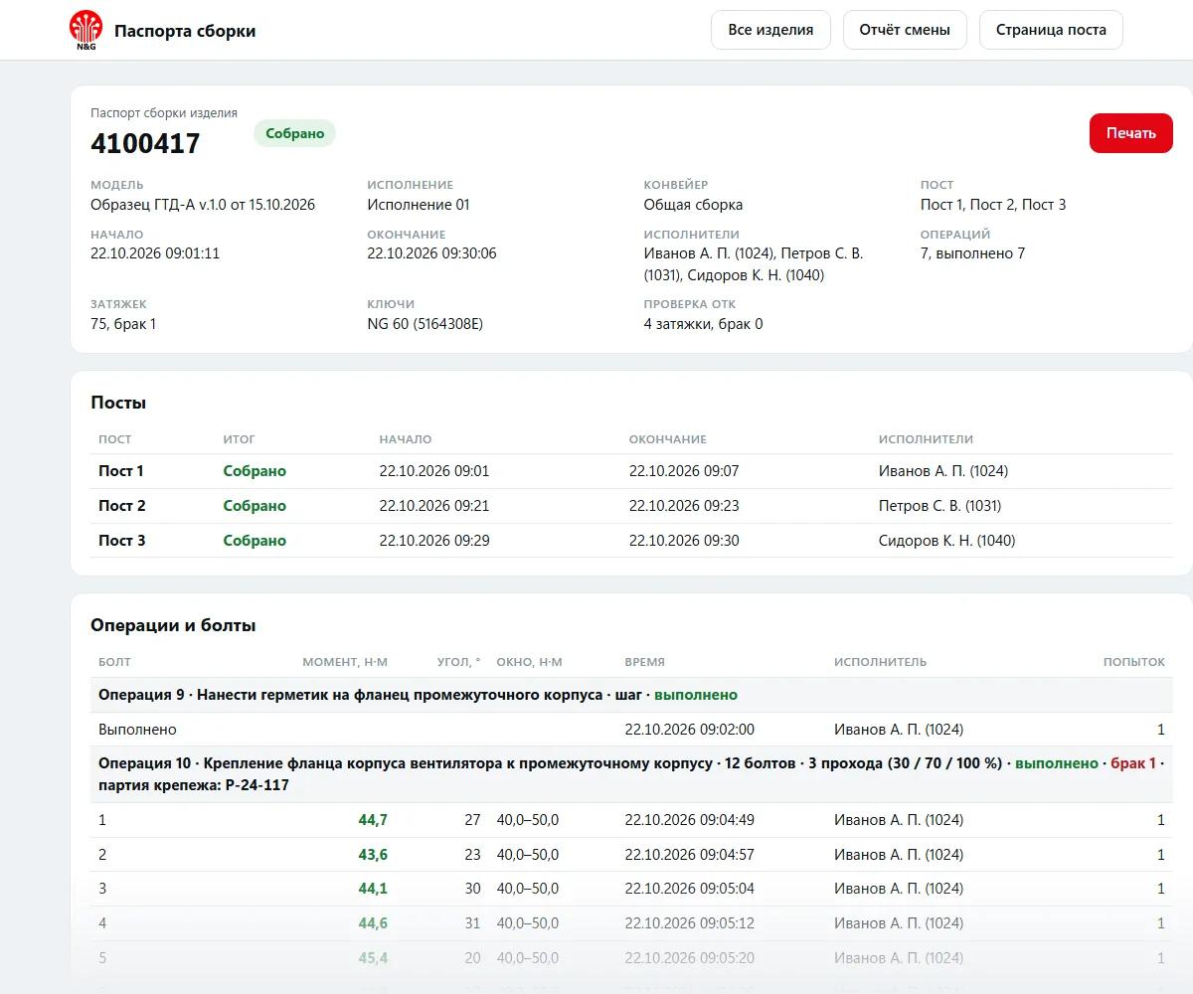The height and width of the screenshot is (994, 1193).
Task: Click the "Момент, Н·м" column header
Action: (345, 662)
